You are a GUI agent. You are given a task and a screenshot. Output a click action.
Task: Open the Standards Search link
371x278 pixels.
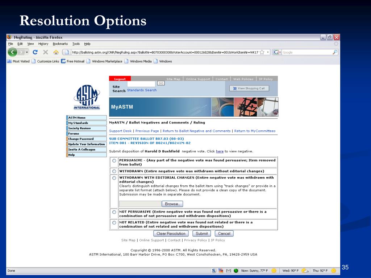(142, 90)
